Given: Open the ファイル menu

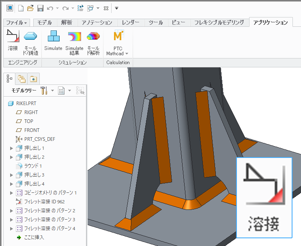Looking at the screenshot, I should [x=17, y=23].
